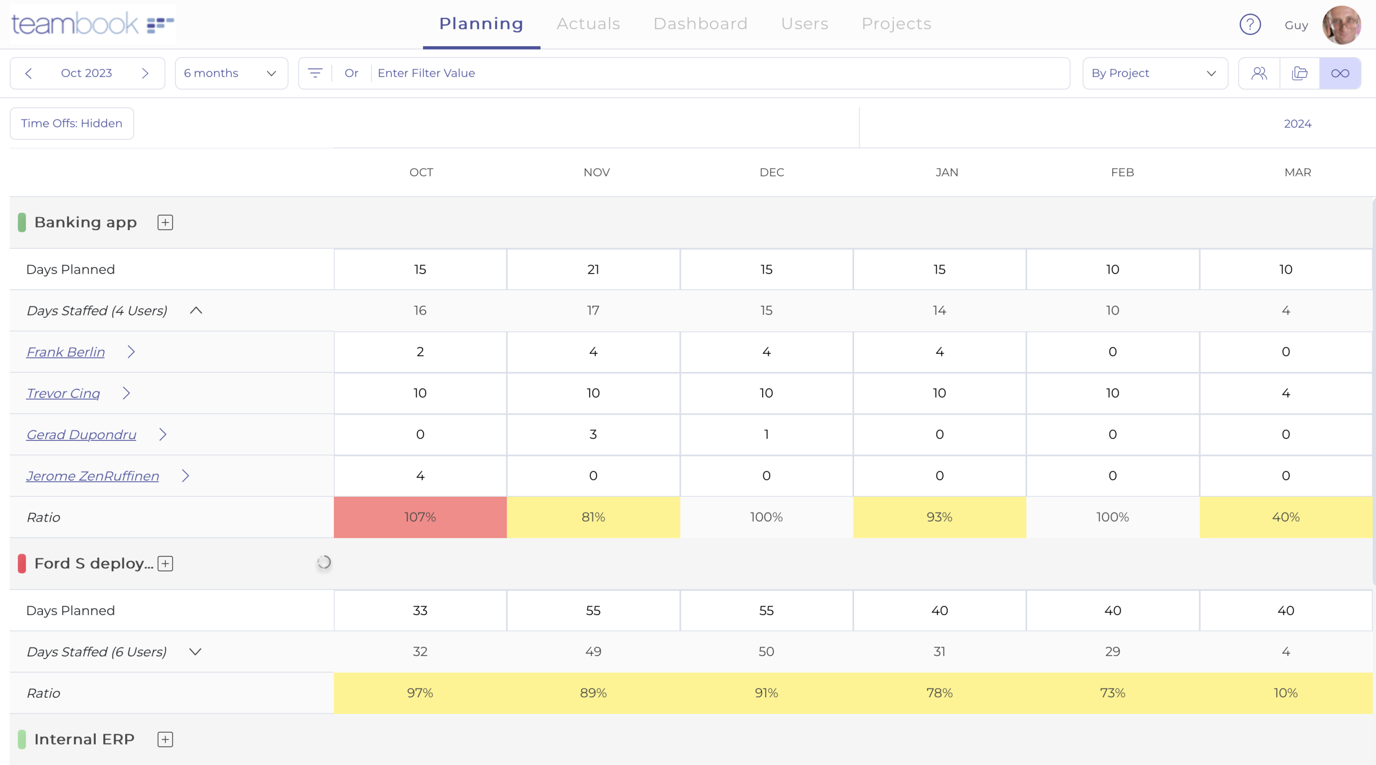Switch planning view to group by projects
This screenshot has height=765, width=1376.
click(1300, 73)
